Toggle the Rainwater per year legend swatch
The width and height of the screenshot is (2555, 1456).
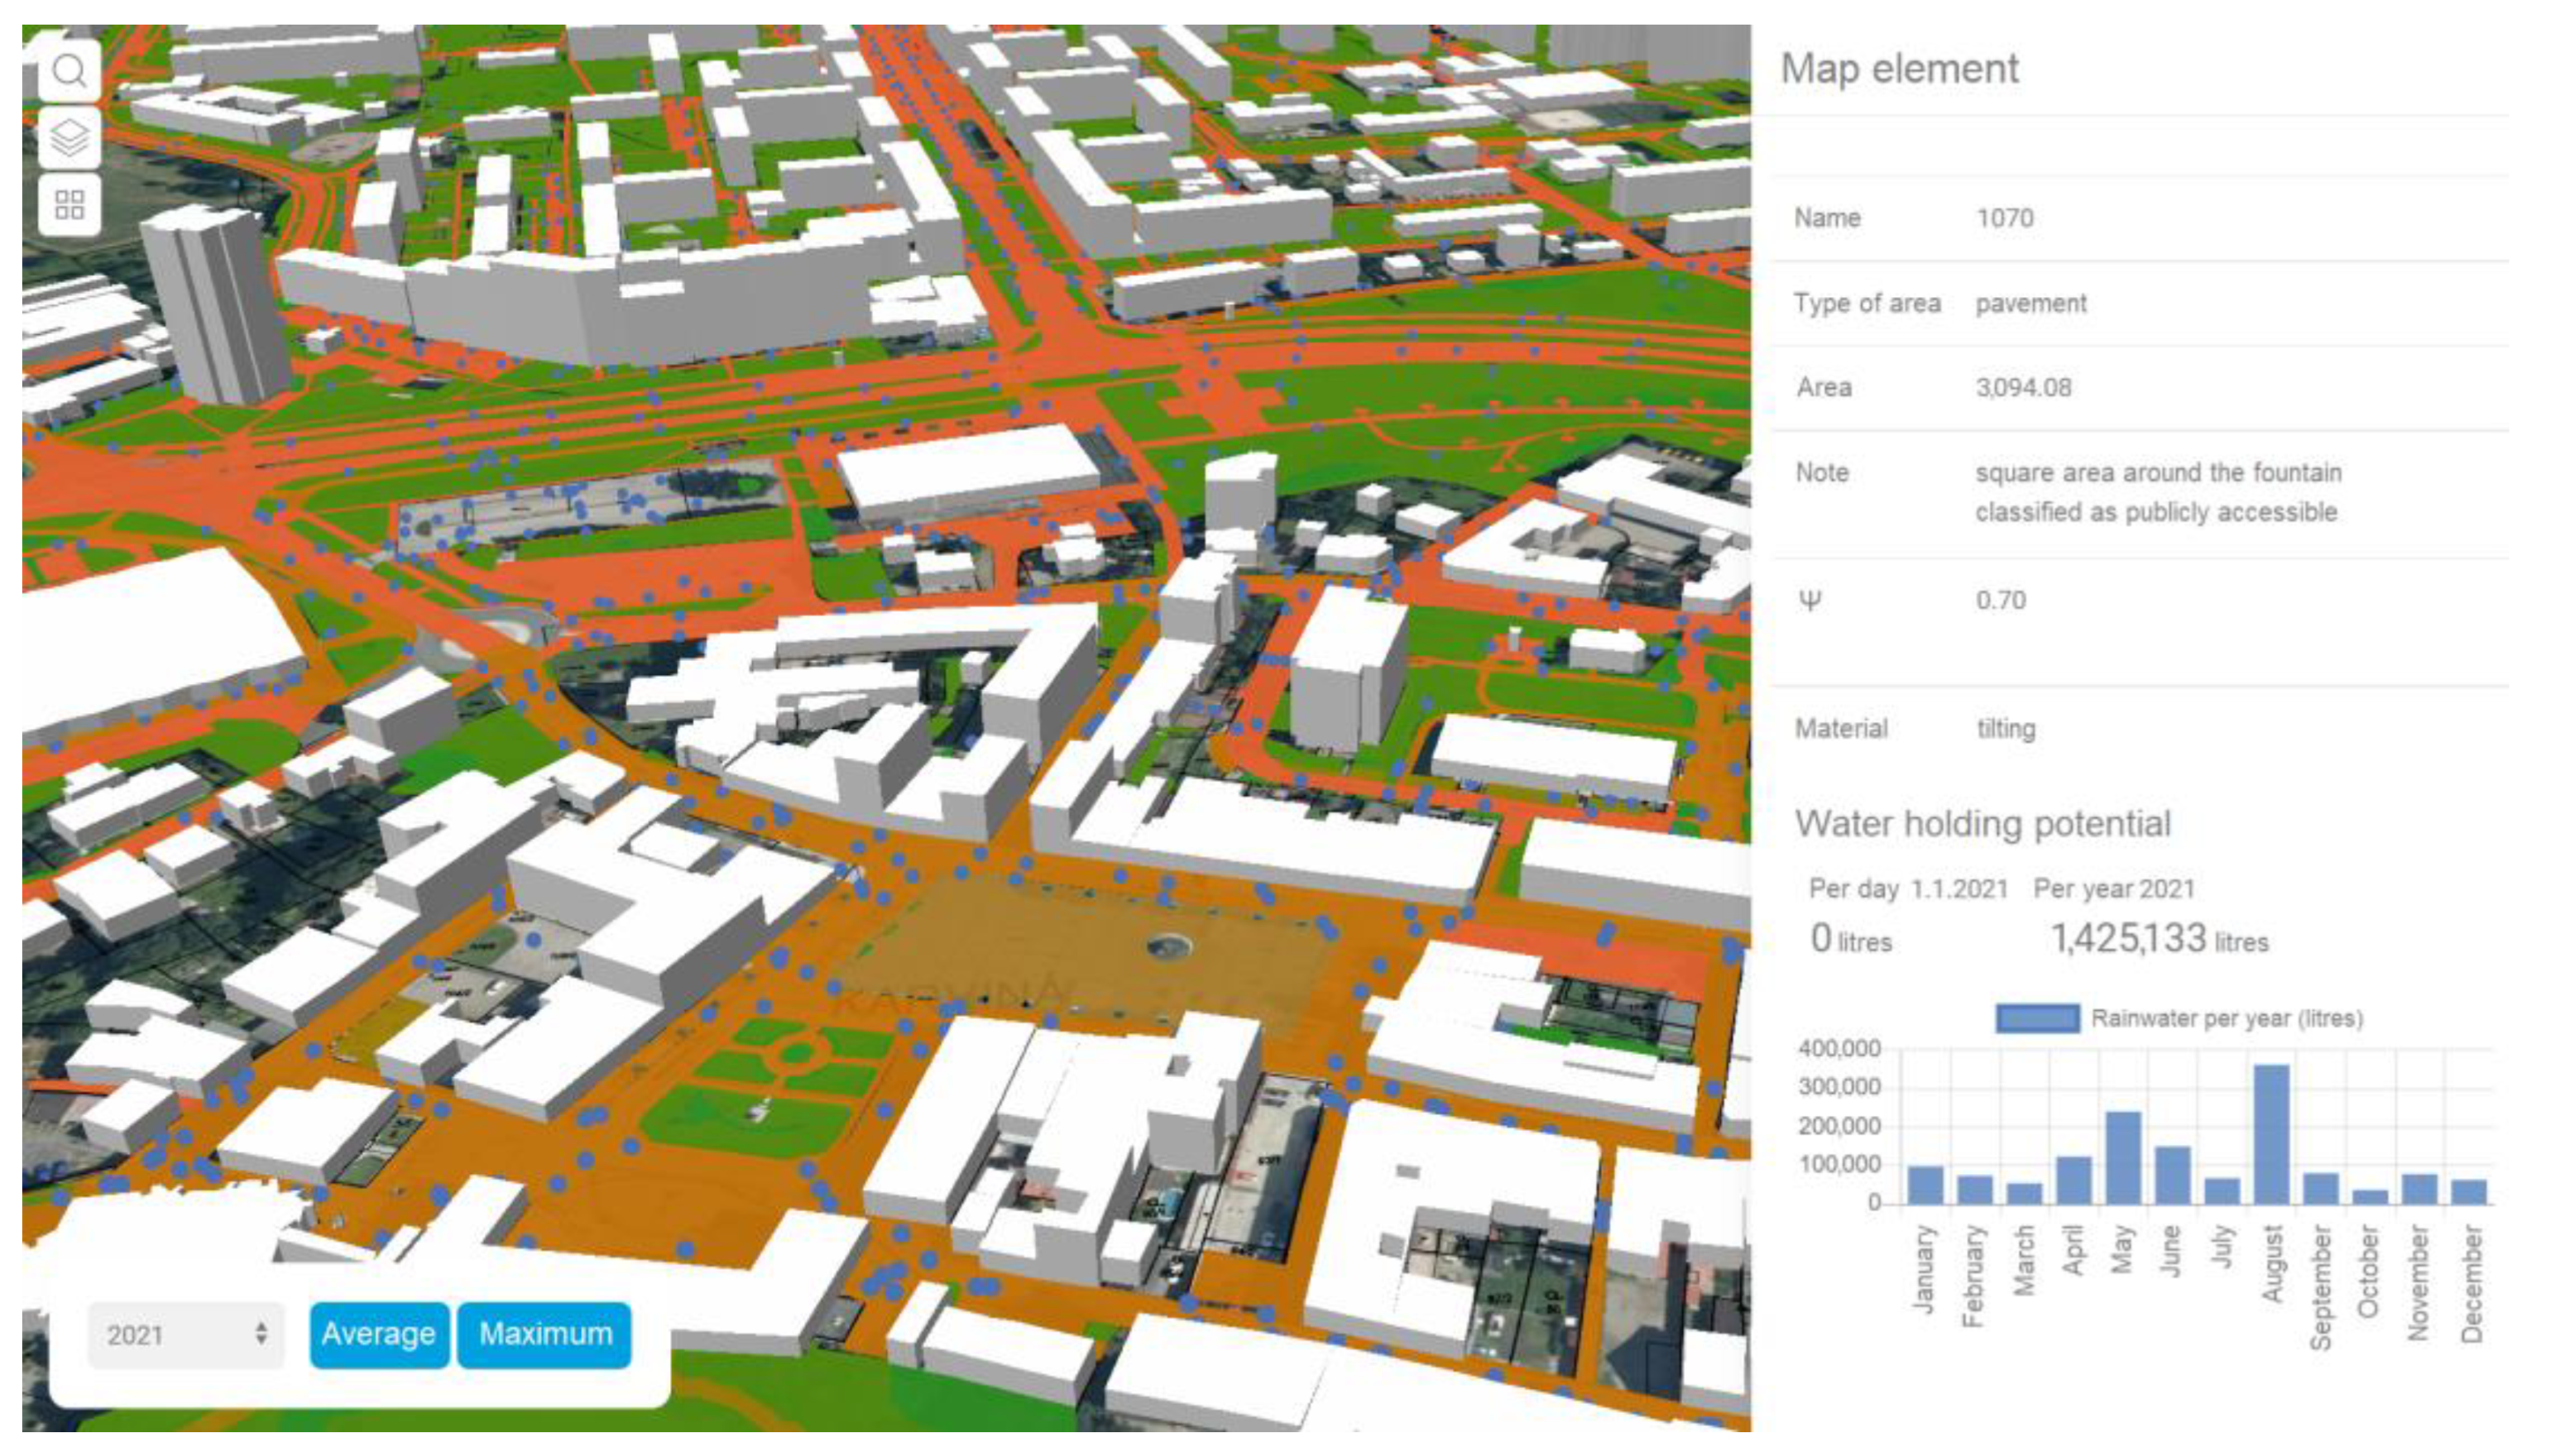click(x=2037, y=1018)
